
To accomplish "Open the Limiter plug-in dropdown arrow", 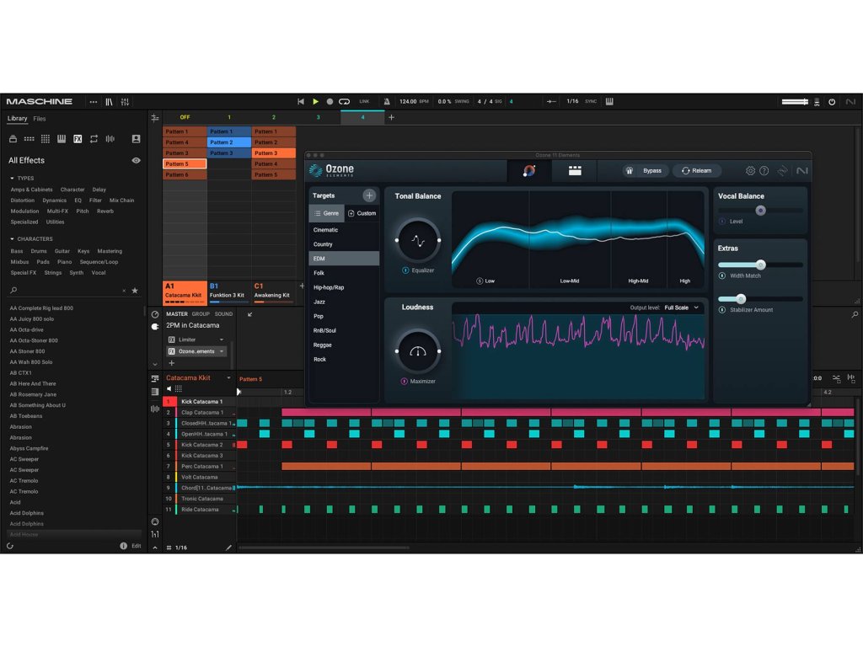I will pos(222,340).
